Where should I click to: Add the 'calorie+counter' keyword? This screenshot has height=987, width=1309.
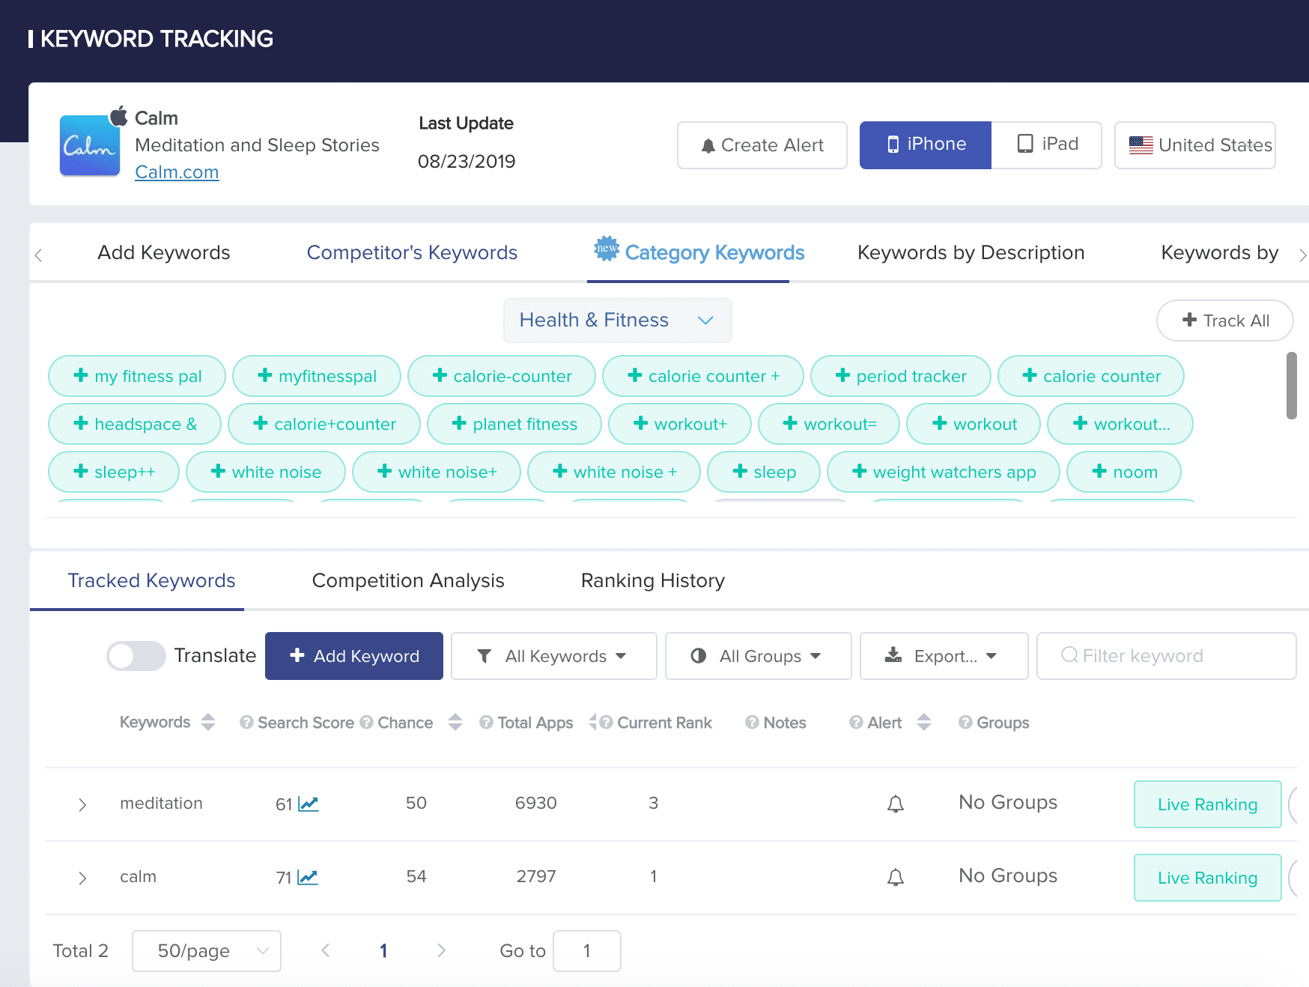(x=324, y=424)
